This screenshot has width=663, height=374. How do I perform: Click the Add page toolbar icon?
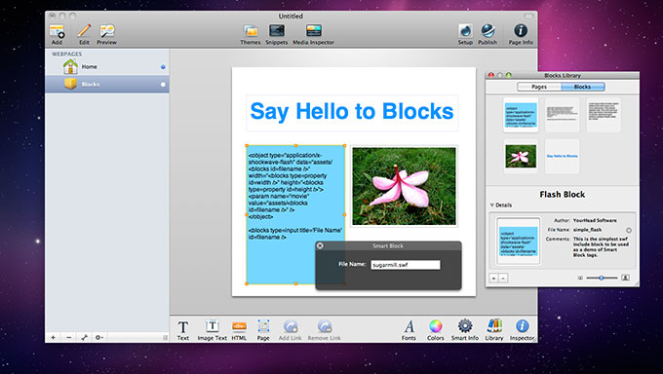click(57, 32)
